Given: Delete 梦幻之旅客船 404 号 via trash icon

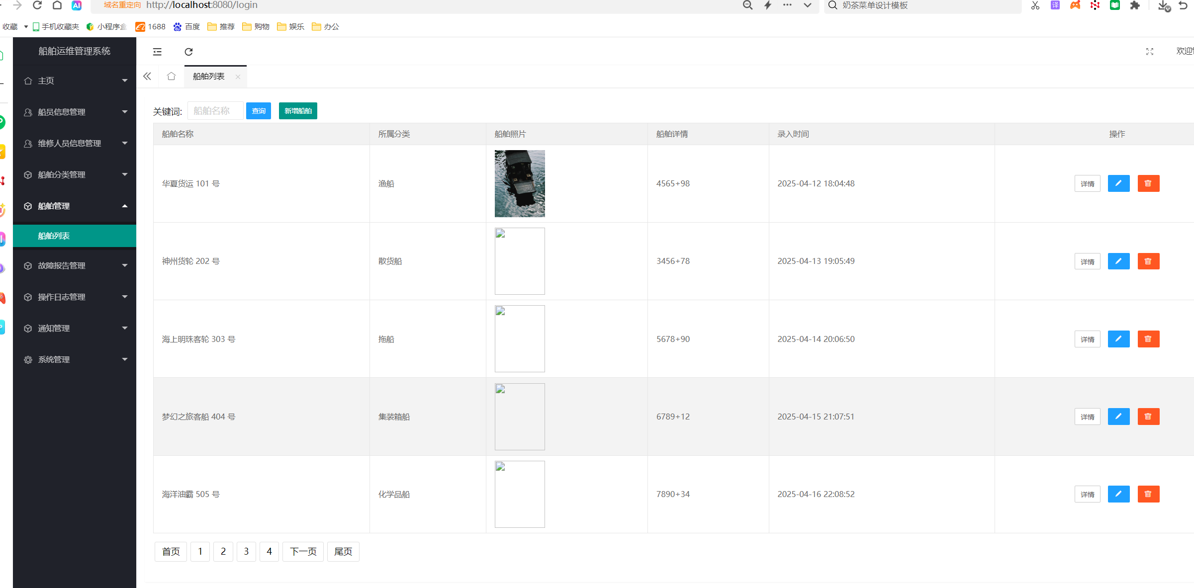Looking at the screenshot, I should tap(1148, 417).
